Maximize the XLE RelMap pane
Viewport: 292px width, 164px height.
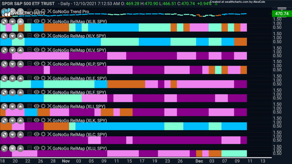pos(4,78)
